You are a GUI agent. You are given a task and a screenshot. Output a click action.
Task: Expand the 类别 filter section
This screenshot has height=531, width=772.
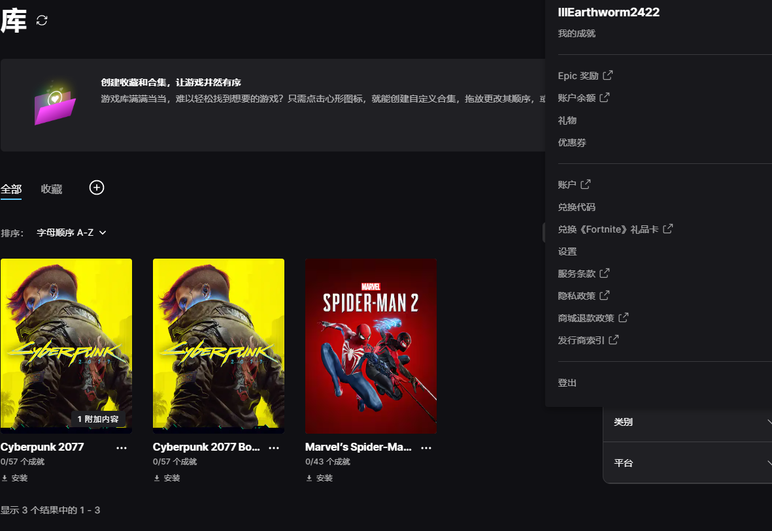tap(687, 422)
